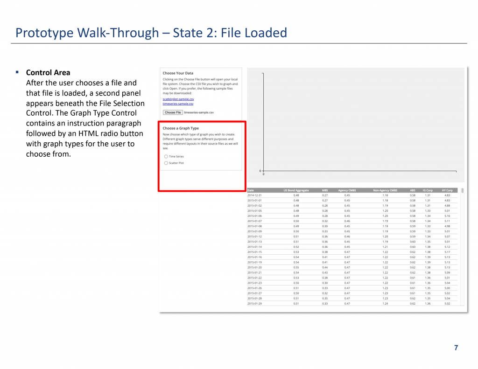Click the data table's vertical scrollbar
The height and width of the screenshot is (369, 478).
click(x=462, y=191)
